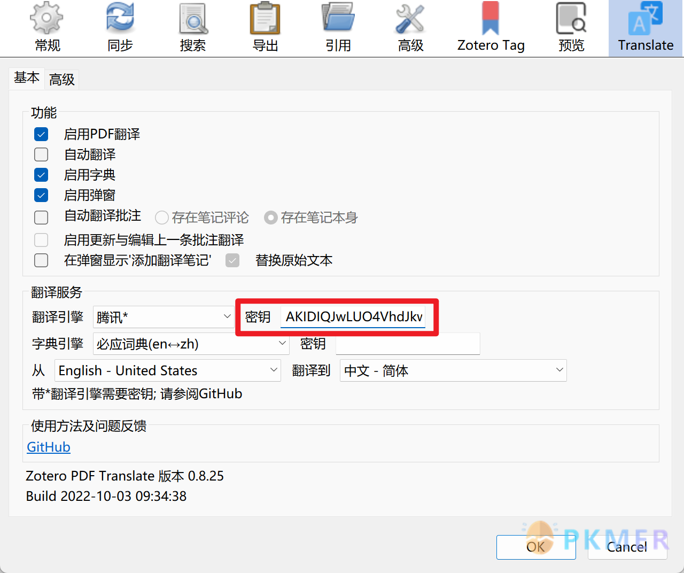Switch to the 高级 sub-tab beside 基本

click(x=62, y=80)
